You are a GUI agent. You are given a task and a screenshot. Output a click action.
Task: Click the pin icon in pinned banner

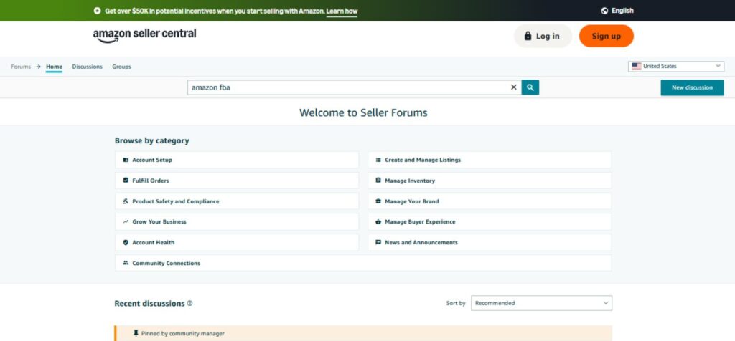click(136, 334)
